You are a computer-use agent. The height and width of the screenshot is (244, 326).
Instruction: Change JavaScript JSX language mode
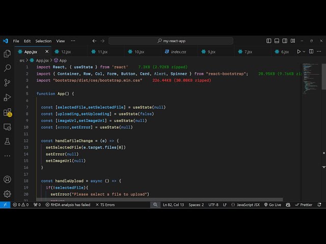coord(246,205)
